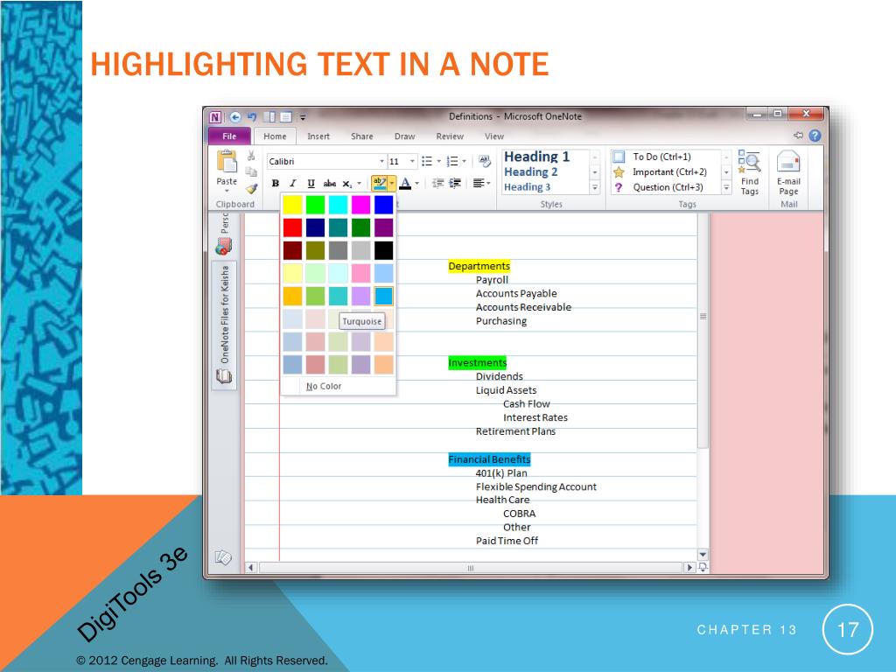This screenshot has height=672, width=896.
Task: Toggle Bold formatting
Action: pyautogui.click(x=276, y=184)
